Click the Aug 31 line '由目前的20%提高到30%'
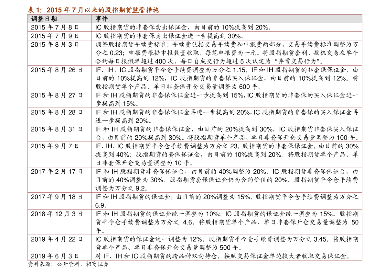385x274 pixels. 227,129
